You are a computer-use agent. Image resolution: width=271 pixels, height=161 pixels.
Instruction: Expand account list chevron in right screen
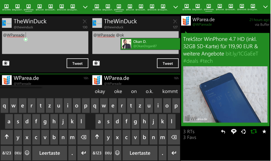coord(265,7)
